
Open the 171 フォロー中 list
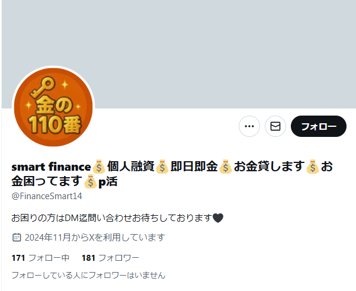40,258
